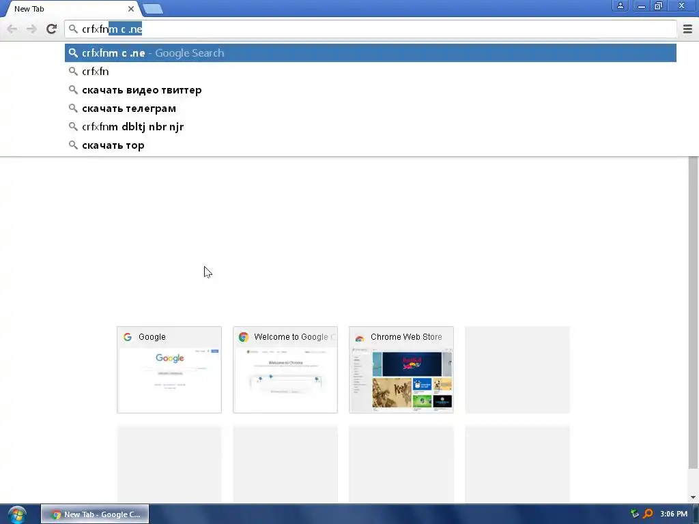Screen dimensions: 699x524
Task: Click the taskbar clock showing 3:06 PM
Action: [674, 514]
